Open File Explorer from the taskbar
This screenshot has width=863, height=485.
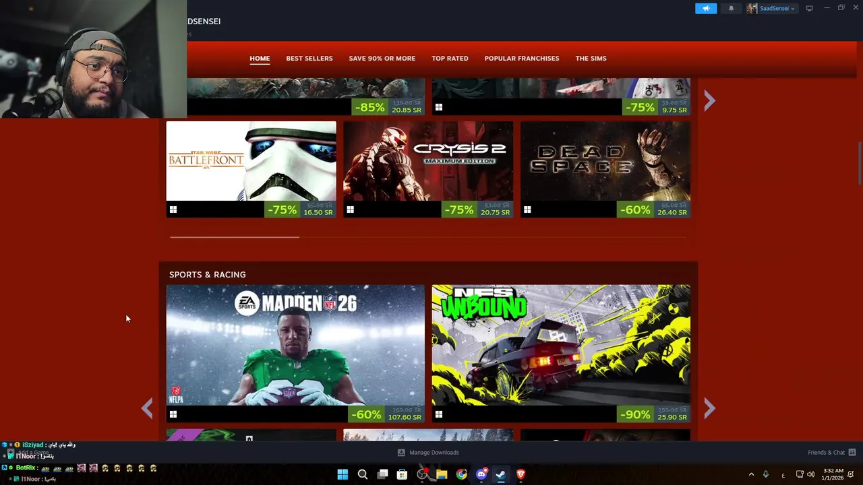pos(442,474)
